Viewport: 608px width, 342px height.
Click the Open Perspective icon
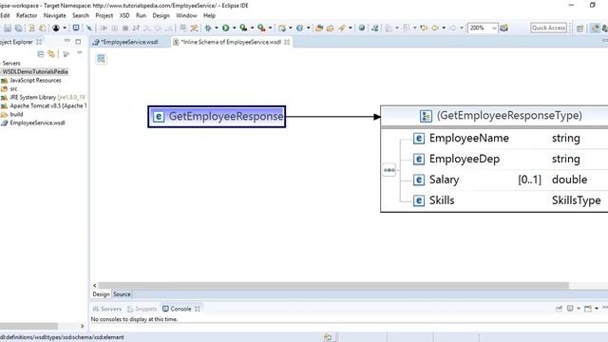coord(580,28)
